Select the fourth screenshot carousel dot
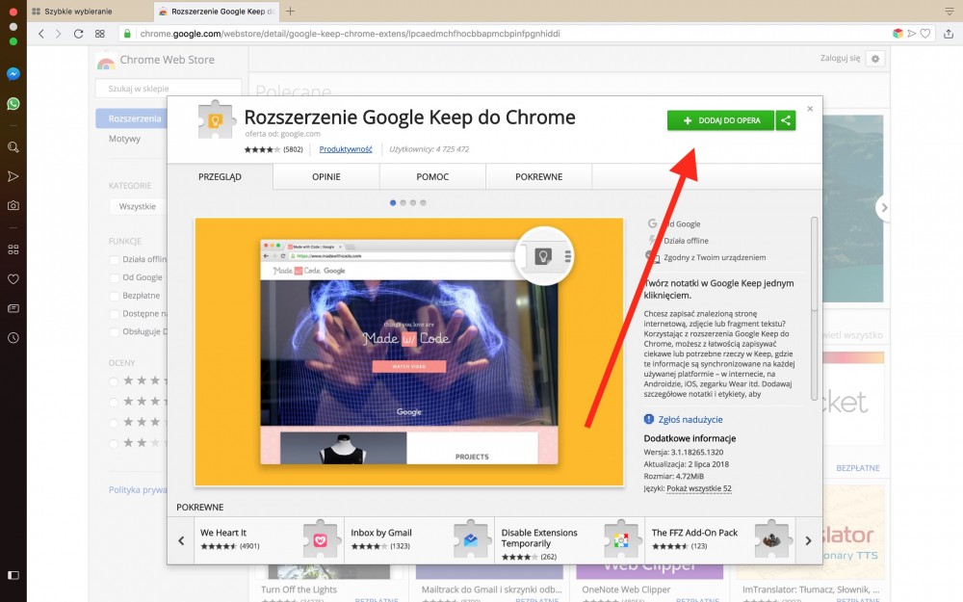Screen dimensions: 963x602 pos(423,202)
